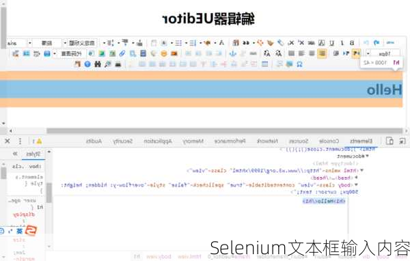Select the format painter brush icon

tap(270, 42)
